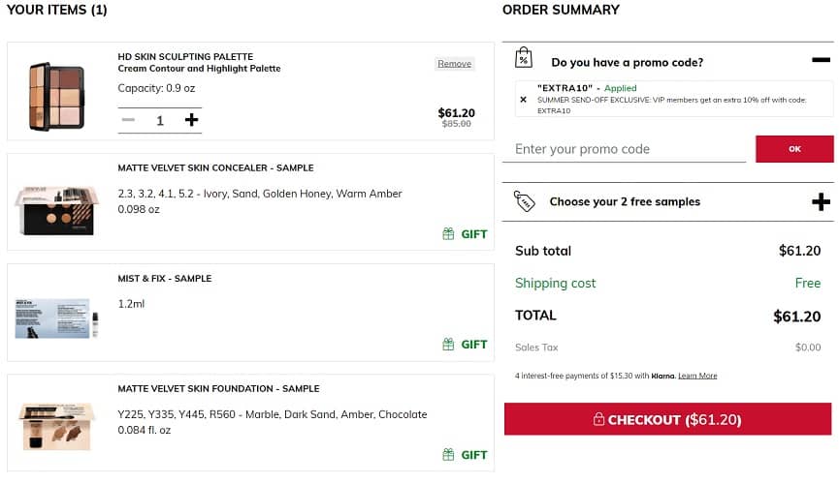Click the Matte Velvet Skin Concealer sample image
839x484 pixels.
(56, 209)
